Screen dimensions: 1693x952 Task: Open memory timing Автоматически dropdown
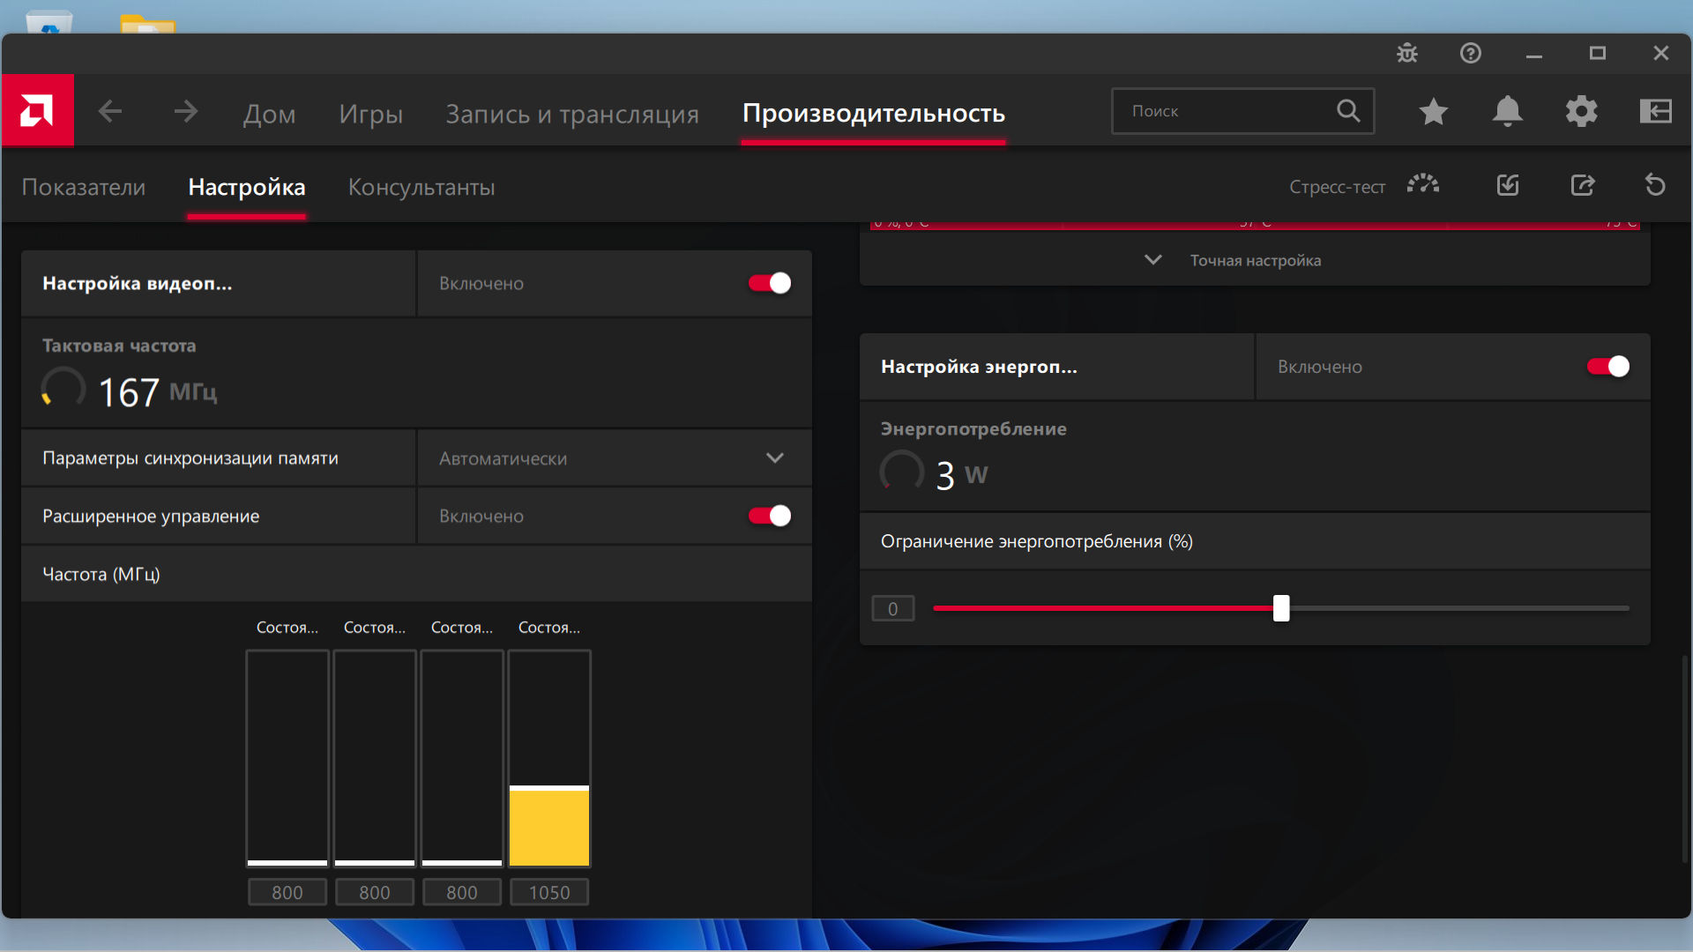[x=613, y=458]
